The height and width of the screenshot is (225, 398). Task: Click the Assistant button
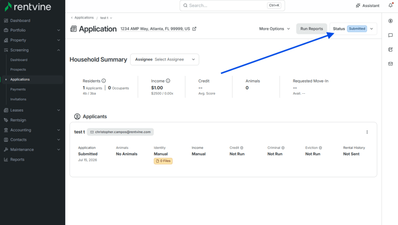(368, 5)
